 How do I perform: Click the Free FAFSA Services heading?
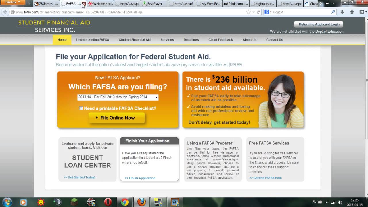click(269, 143)
